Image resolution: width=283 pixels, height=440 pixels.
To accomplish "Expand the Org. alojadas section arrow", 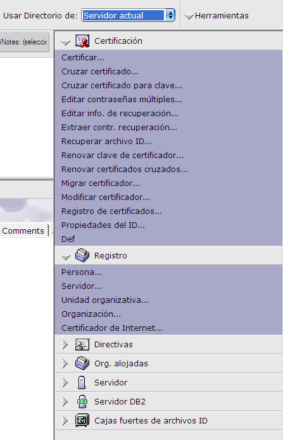I will click(x=65, y=363).
